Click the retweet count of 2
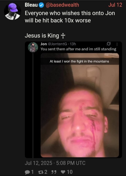This screenshot has width=126, height=176. pos(46,172)
